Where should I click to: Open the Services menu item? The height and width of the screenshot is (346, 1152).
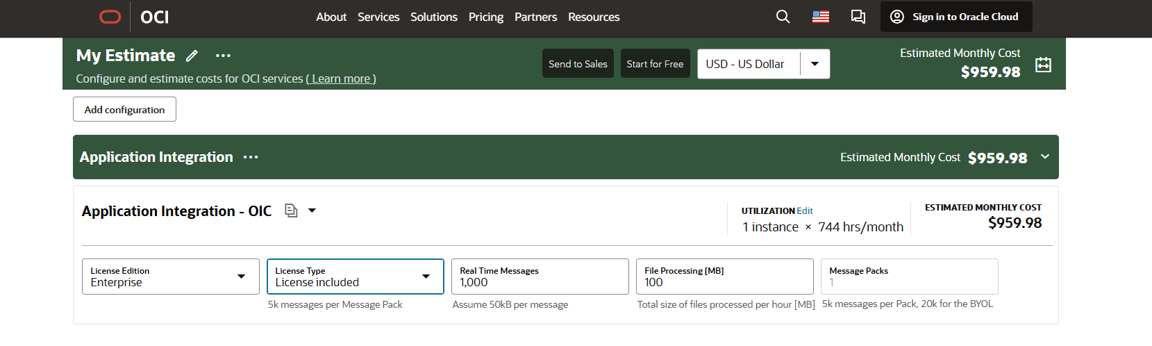click(378, 17)
